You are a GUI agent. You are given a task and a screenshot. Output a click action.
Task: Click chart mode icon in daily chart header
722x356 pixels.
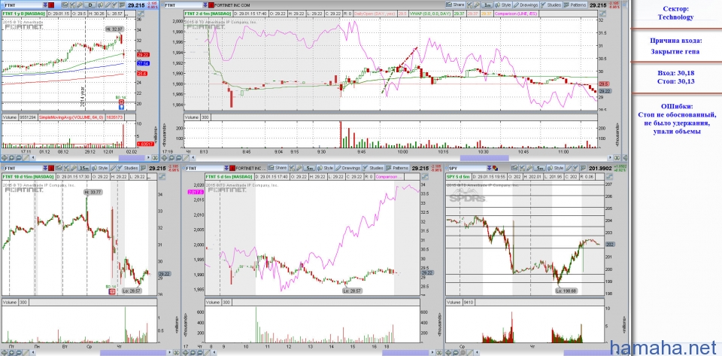141,14
